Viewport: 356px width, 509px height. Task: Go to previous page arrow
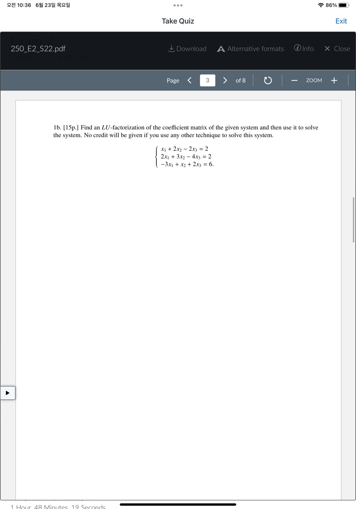point(189,80)
